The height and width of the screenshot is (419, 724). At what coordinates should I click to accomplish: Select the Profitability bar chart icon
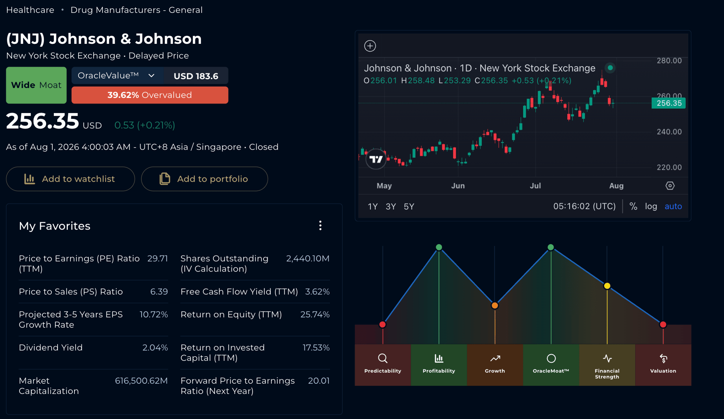[439, 358]
